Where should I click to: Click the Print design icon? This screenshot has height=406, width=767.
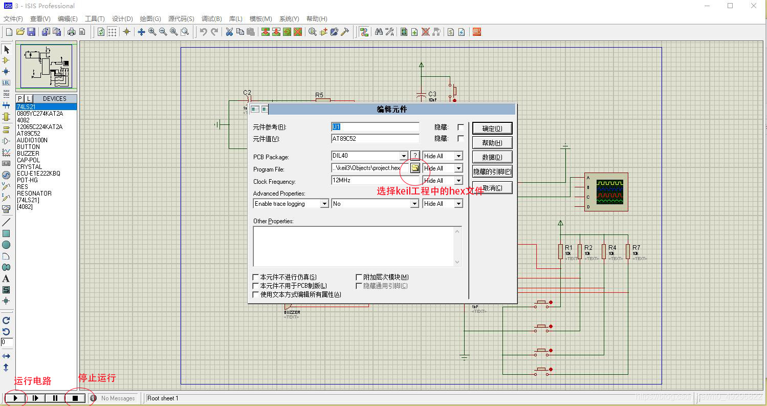pyautogui.click(x=71, y=32)
